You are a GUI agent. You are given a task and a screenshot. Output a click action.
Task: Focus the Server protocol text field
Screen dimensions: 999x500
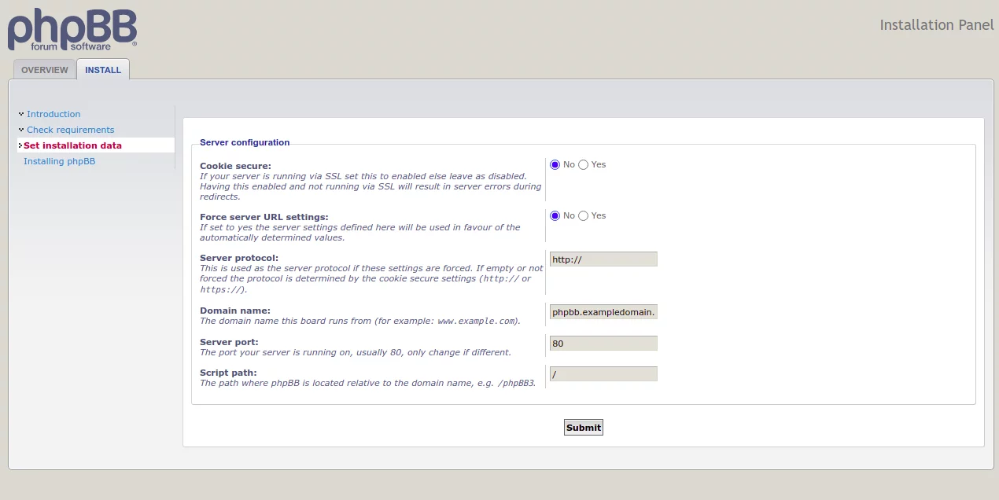pyautogui.click(x=603, y=259)
